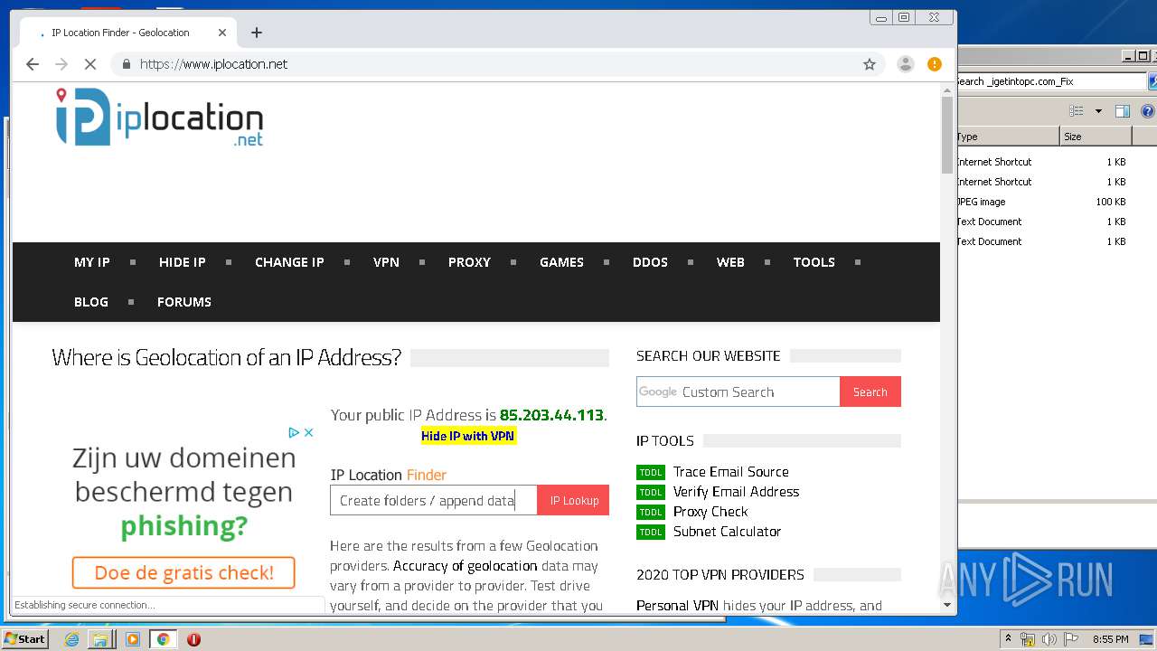Toggle the preview pane in Explorer
The height and width of the screenshot is (651, 1157).
(1123, 111)
